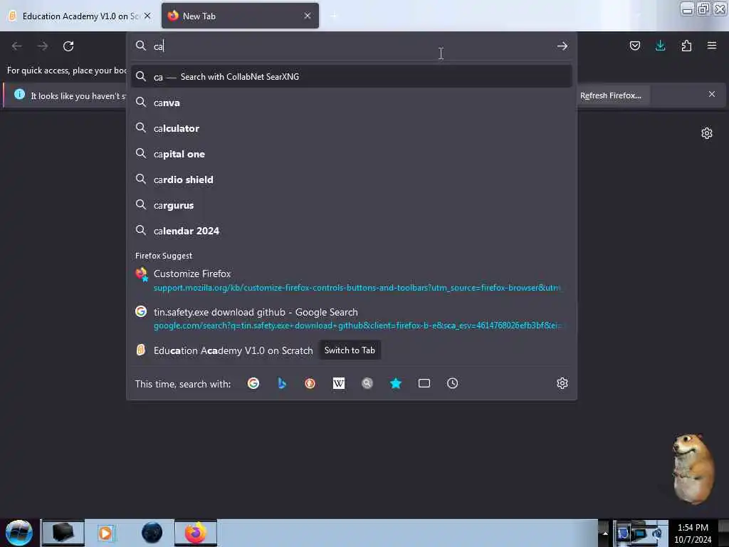The height and width of the screenshot is (547, 729).
Task: Search this time with Wikipedia icon
Action: pos(339,383)
